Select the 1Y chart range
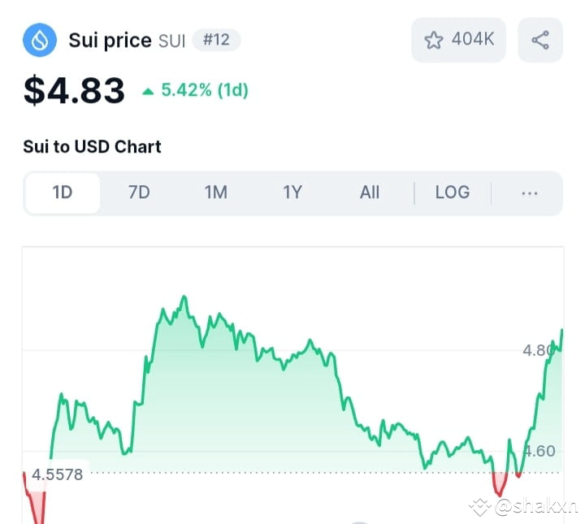The height and width of the screenshot is (524, 585). (x=292, y=193)
